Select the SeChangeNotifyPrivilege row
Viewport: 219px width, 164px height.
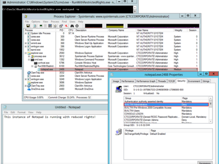pos(168,134)
